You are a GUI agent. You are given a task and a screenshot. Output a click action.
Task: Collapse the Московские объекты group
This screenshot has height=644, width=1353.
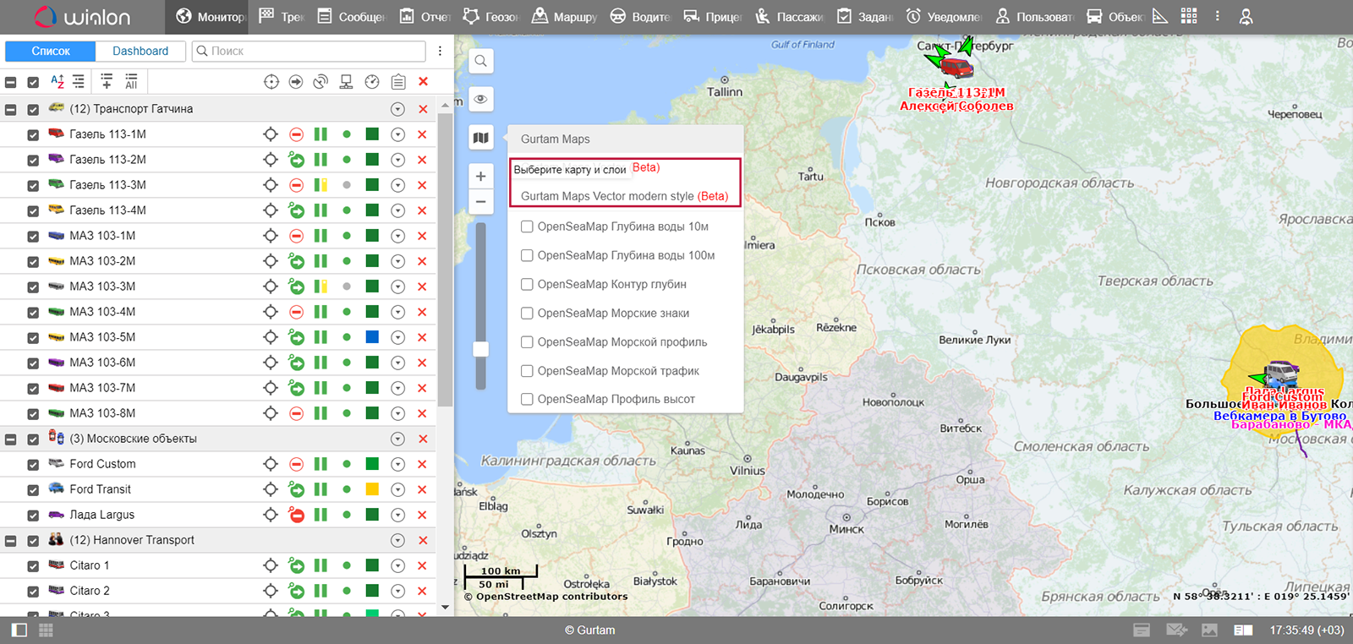click(x=11, y=439)
